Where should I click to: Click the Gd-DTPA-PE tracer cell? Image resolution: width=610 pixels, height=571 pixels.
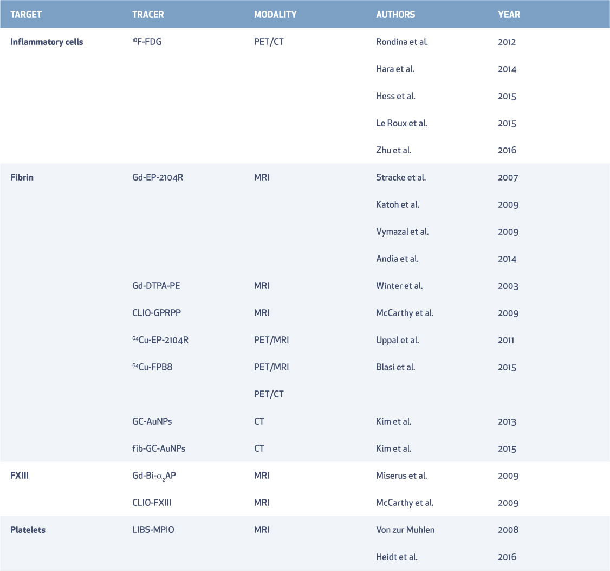click(156, 286)
